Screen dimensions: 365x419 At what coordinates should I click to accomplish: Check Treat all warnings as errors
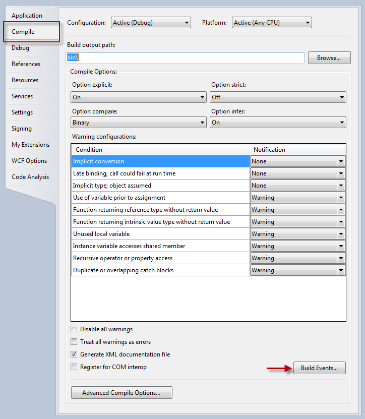[x=74, y=342]
